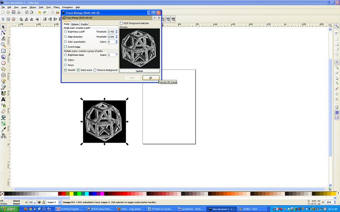Toggle the snapping icon in right toolbar
Viewport: 340px width, 212px height.
point(337,27)
